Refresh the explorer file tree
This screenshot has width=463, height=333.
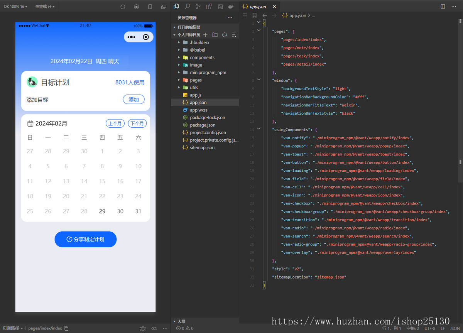click(x=225, y=35)
